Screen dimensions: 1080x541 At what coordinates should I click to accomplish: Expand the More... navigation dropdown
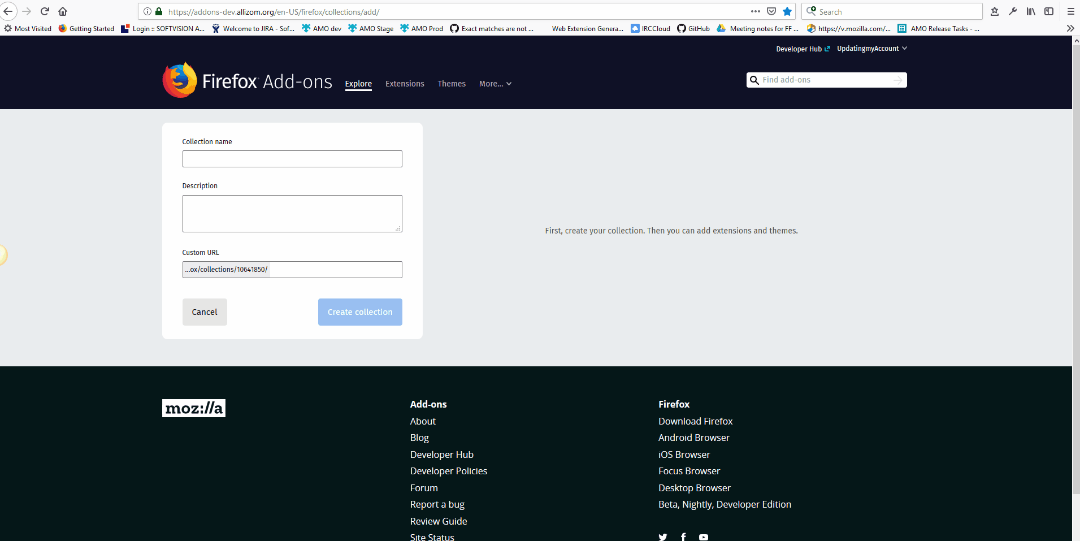point(495,84)
